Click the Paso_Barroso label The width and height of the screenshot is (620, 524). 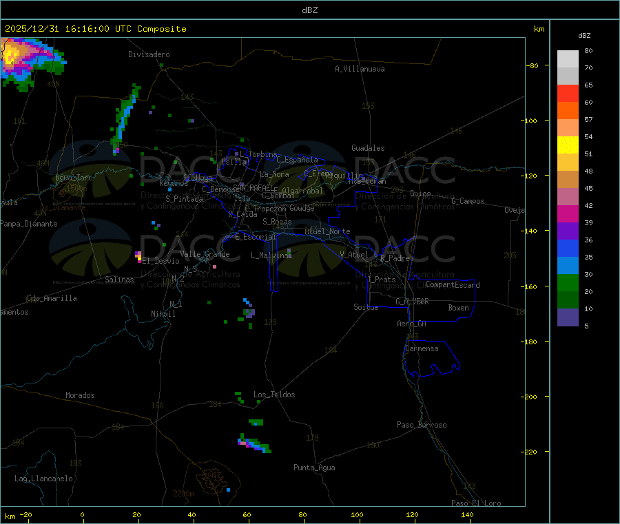click(x=422, y=425)
